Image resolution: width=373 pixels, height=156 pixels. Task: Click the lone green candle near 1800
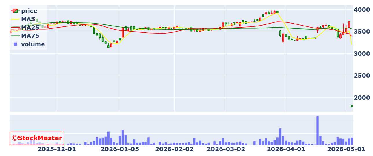coord(352,106)
